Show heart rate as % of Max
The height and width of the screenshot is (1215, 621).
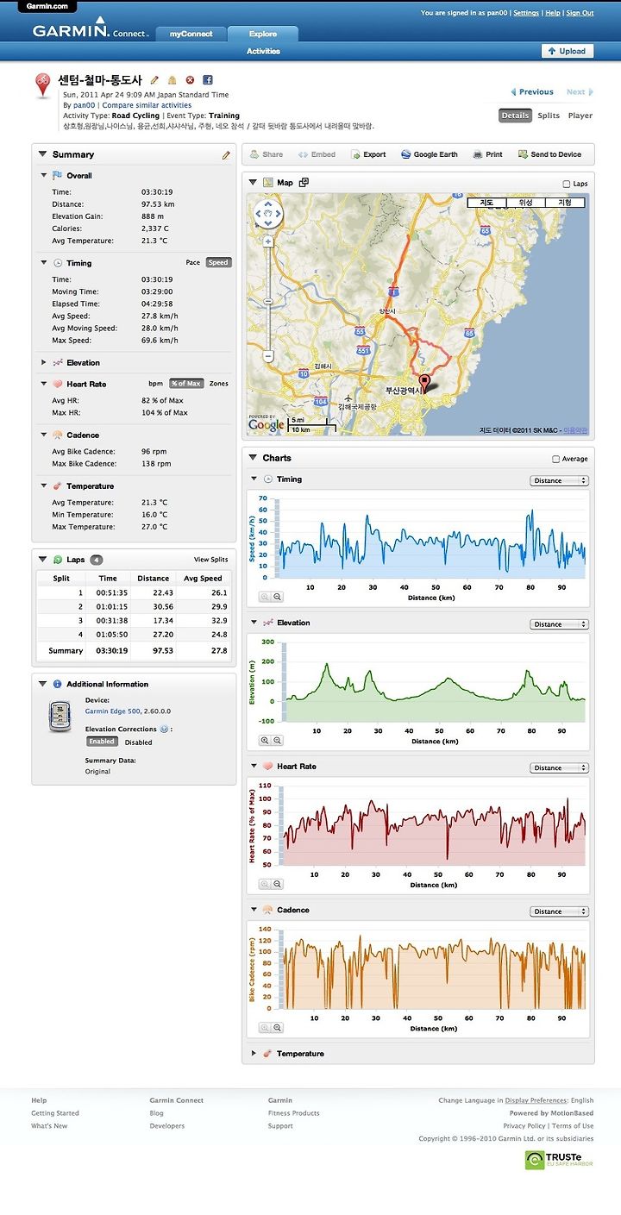(x=185, y=384)
